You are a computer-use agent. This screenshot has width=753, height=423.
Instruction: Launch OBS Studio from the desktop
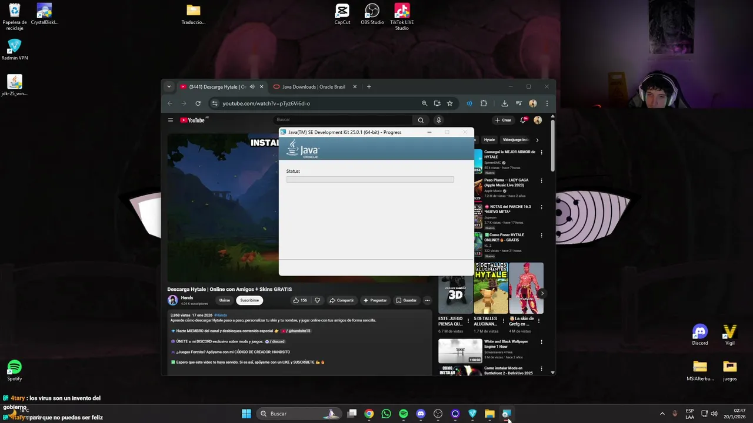click(x=372, y=15)
